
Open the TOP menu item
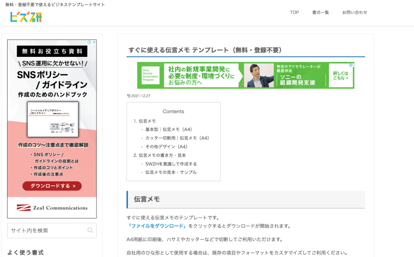295,12
